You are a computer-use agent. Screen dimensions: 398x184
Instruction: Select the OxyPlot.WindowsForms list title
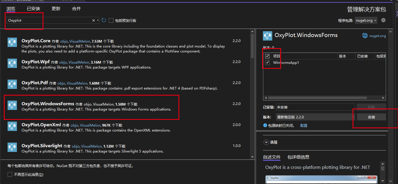pyautogui.click(x=48, y=104)
